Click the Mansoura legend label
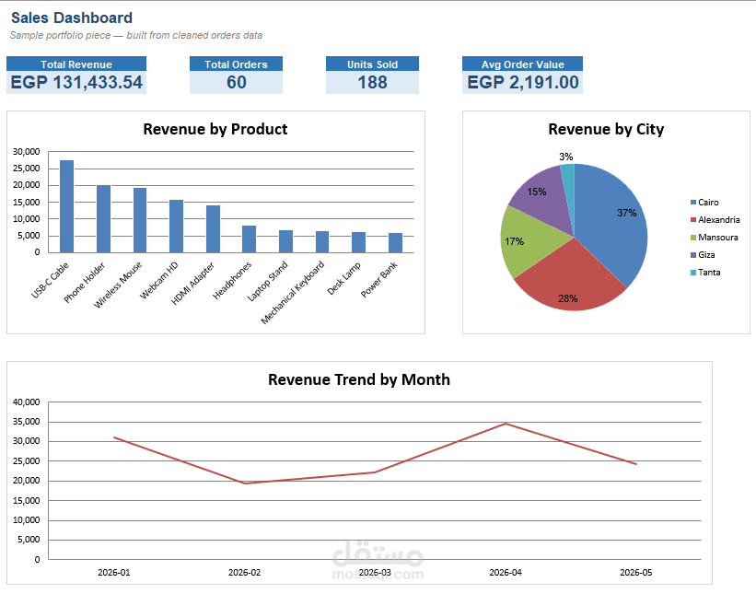 (x=718, y=238)
